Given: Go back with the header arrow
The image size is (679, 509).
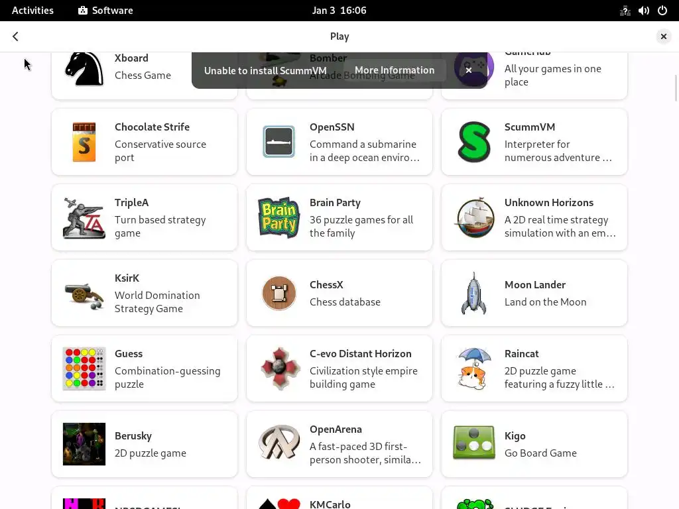Looking at the screenshot, I should point(16,36).
